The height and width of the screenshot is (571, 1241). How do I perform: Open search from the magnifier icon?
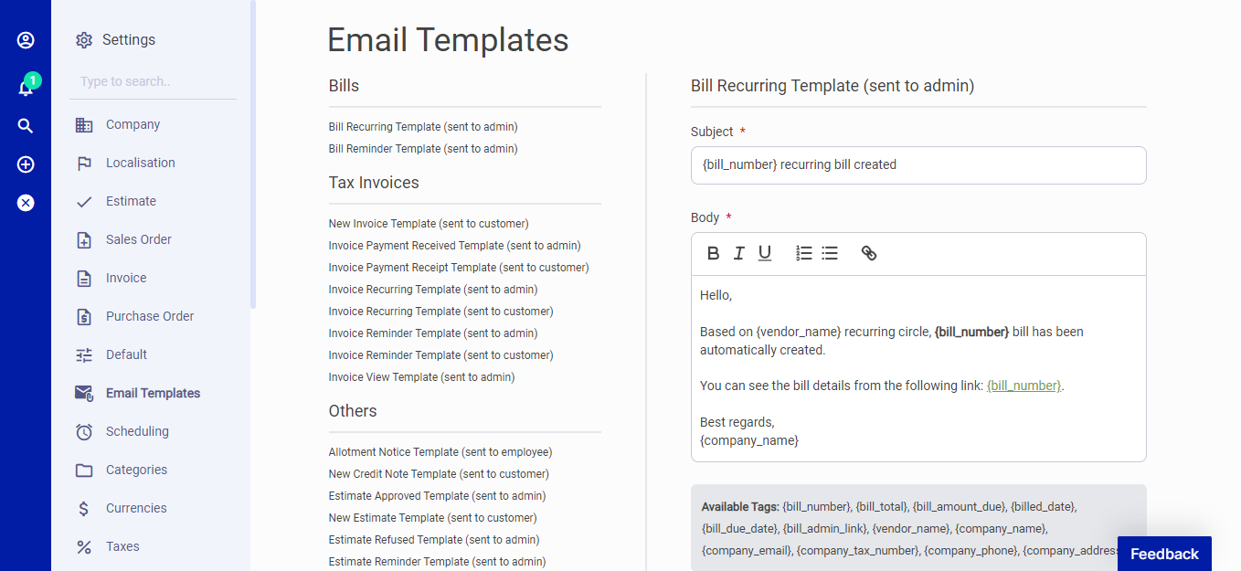tap(25, 125)
